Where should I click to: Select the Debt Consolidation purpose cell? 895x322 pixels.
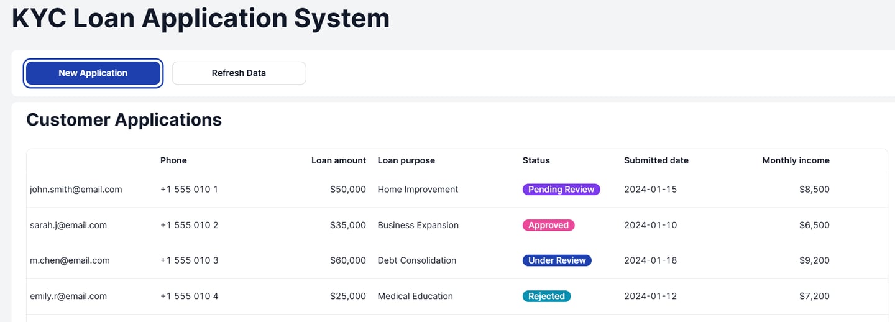pyautogui.click(x=416, y=261)
